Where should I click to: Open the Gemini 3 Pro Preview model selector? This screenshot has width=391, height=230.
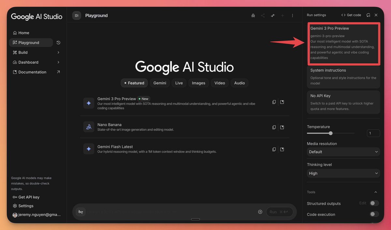point(343,43)
